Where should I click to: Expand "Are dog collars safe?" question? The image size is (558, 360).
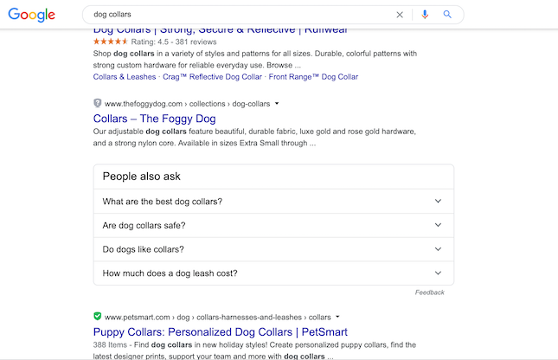[x=273, y=225]
